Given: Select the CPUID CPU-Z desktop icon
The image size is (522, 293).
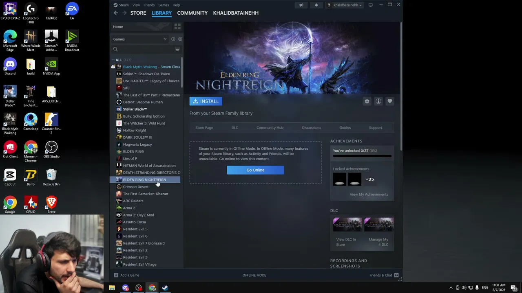Looking at the screenshot, I should pyautogui.click(x=10, y=11).
